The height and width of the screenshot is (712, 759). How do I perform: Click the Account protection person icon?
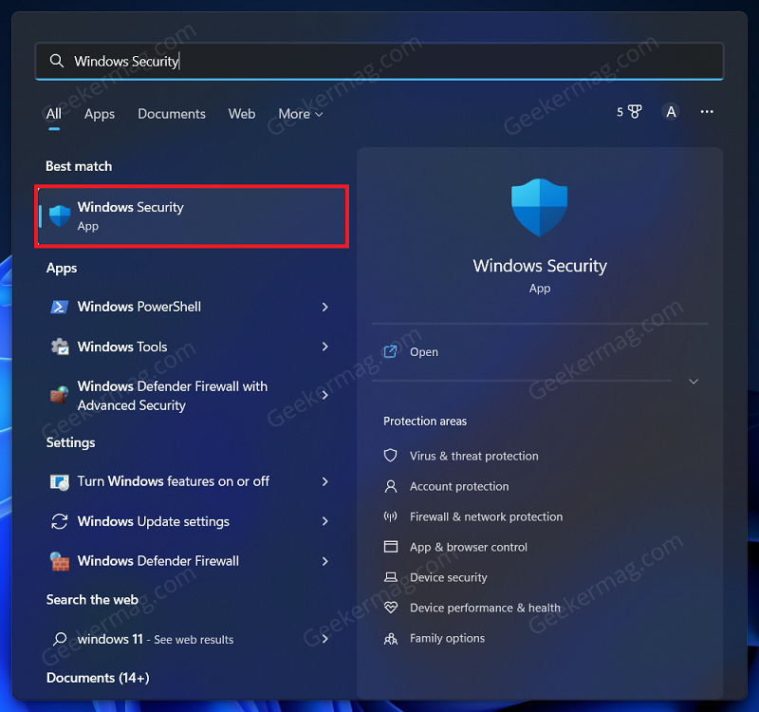click(391, 486)
